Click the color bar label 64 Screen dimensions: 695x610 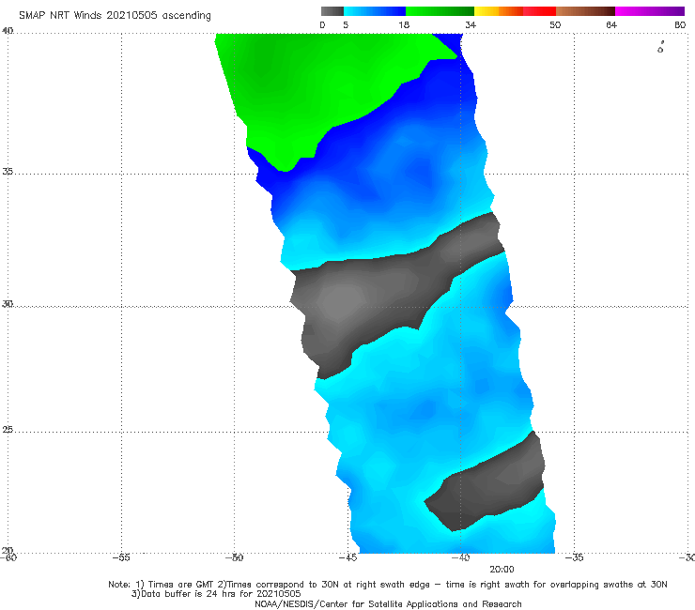coord(611,24)
